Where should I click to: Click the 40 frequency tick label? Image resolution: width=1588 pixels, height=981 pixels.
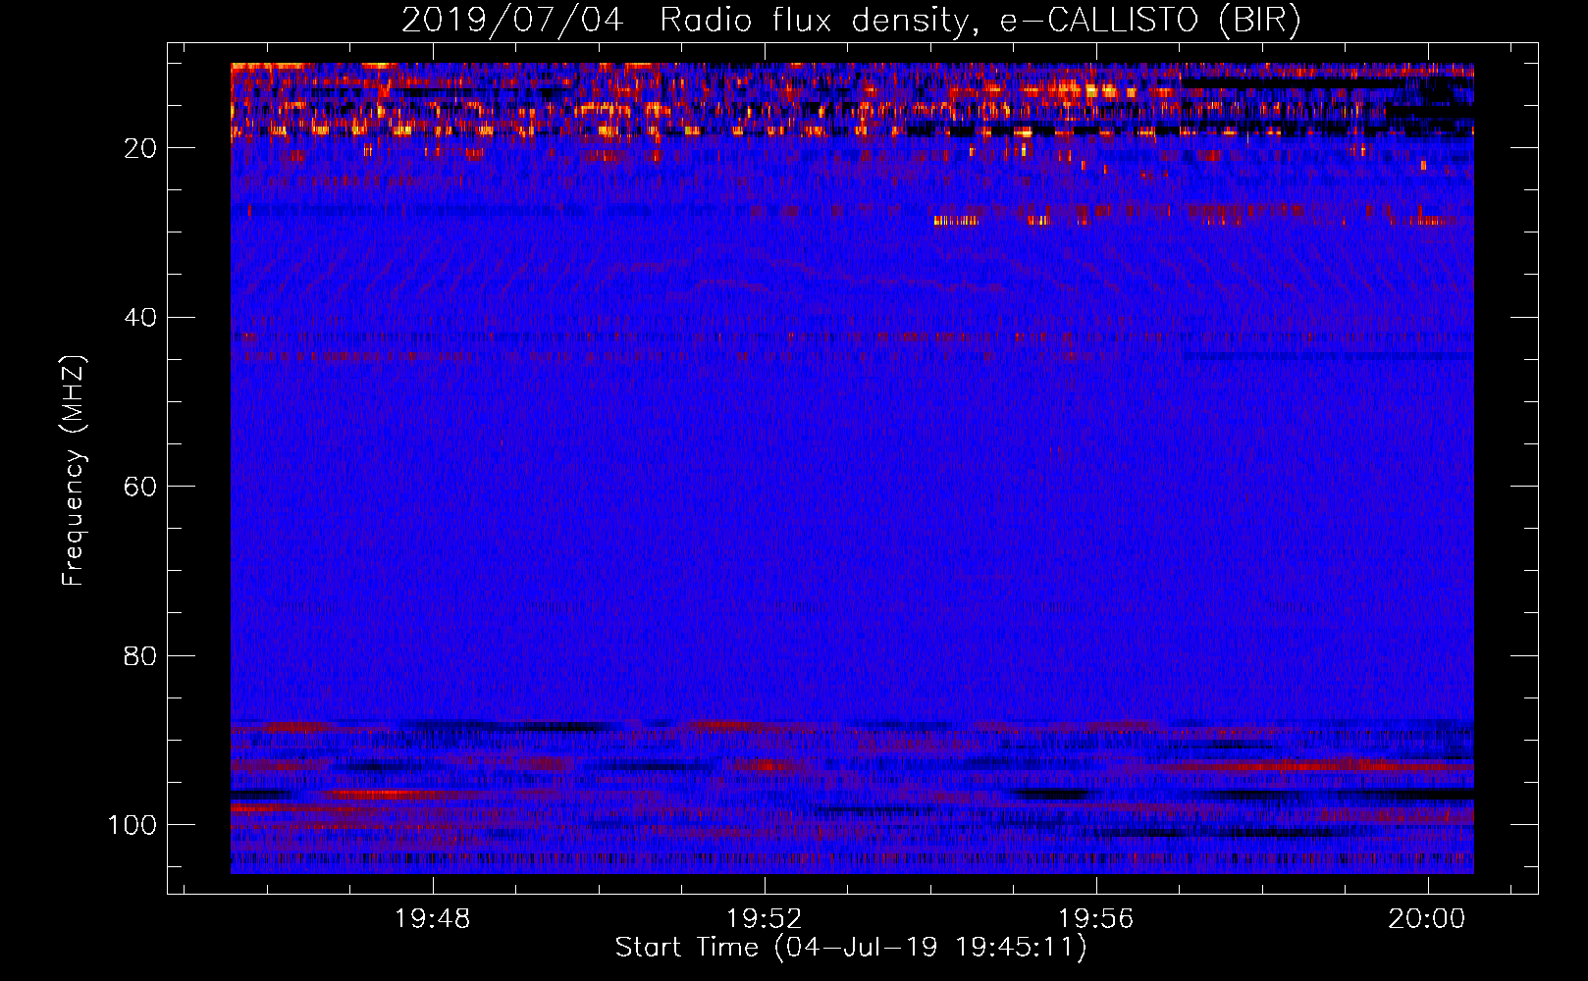point(140,318)
